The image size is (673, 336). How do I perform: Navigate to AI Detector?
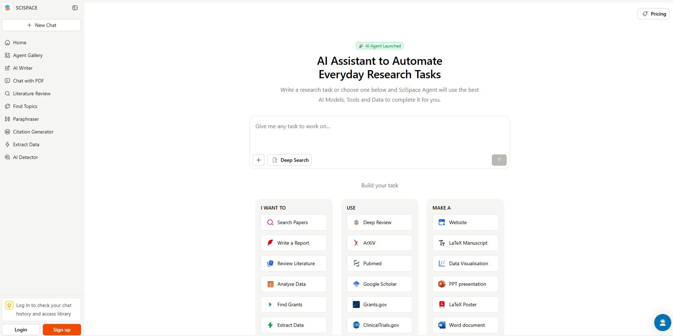coord(25,157)
